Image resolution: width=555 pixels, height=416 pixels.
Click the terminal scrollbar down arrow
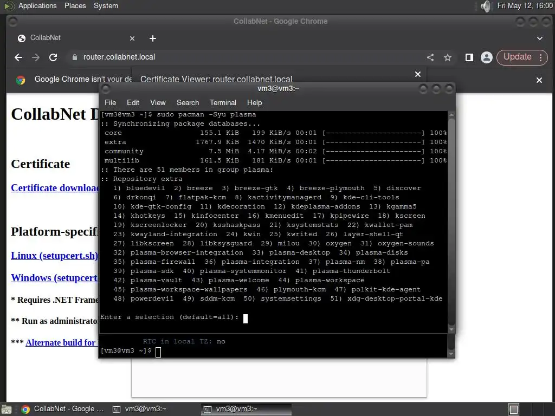tap(451, 330)
